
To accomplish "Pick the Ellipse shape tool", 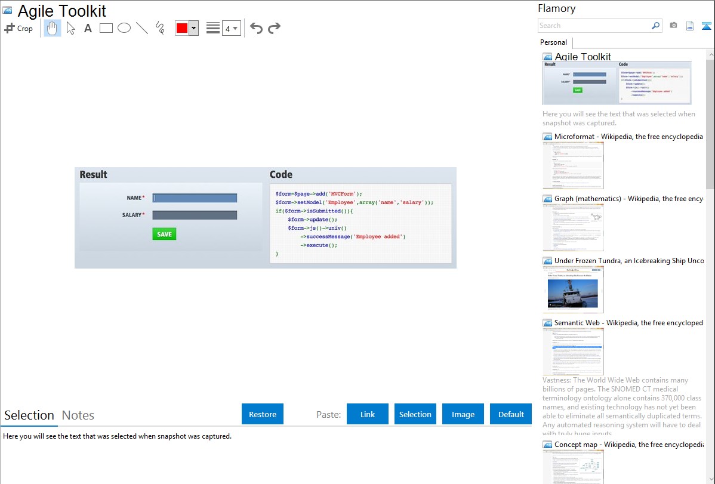I will click(x=124, y=28).
